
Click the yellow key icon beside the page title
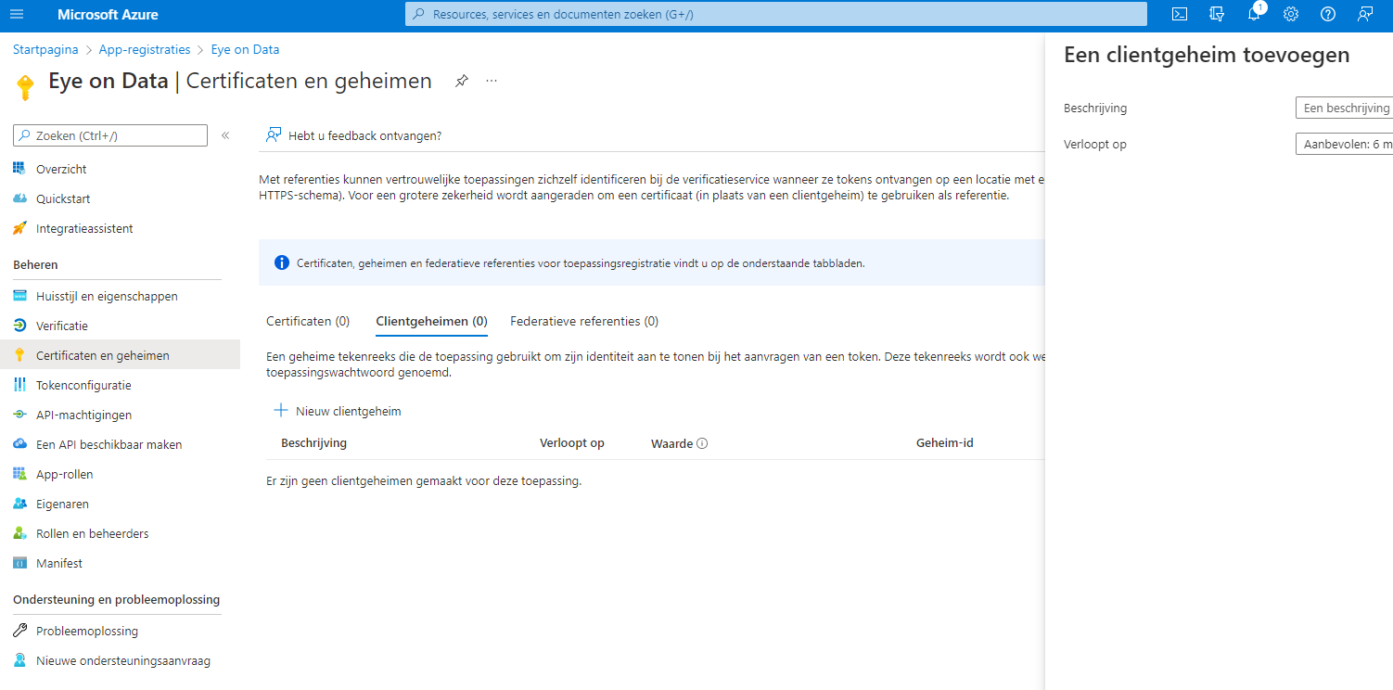pyautogui.click(x=25, y=86)
